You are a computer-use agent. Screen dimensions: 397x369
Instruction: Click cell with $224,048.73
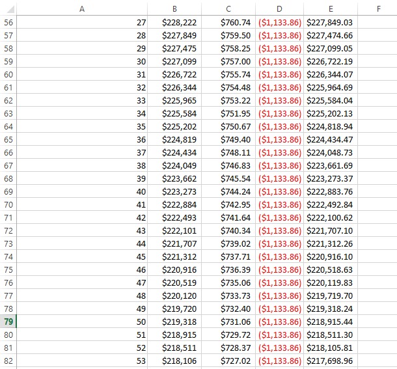point(331,153)
